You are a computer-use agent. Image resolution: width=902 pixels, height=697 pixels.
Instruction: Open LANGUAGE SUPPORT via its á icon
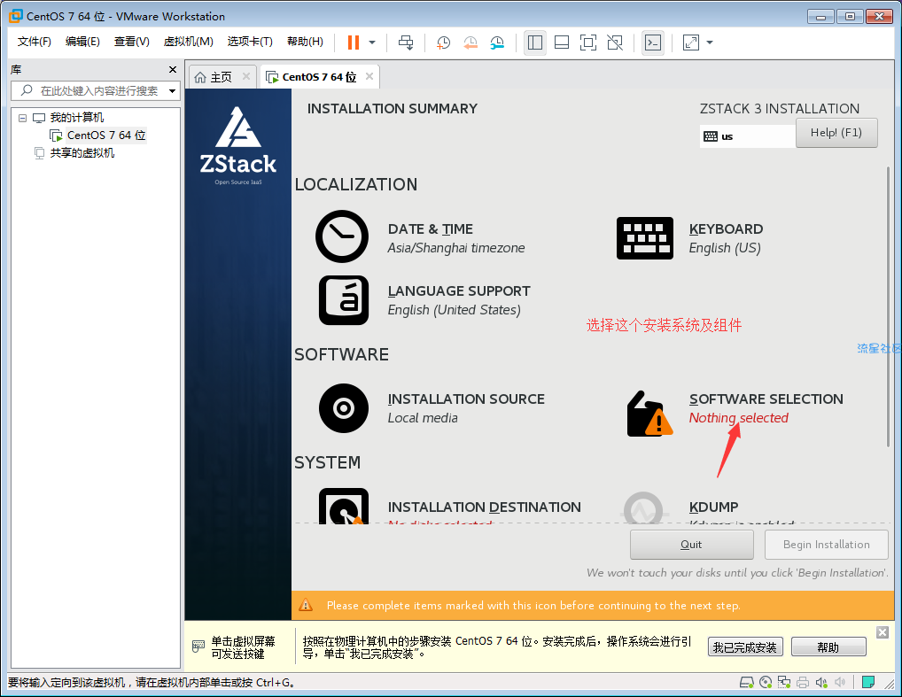[x=344, y=300]
